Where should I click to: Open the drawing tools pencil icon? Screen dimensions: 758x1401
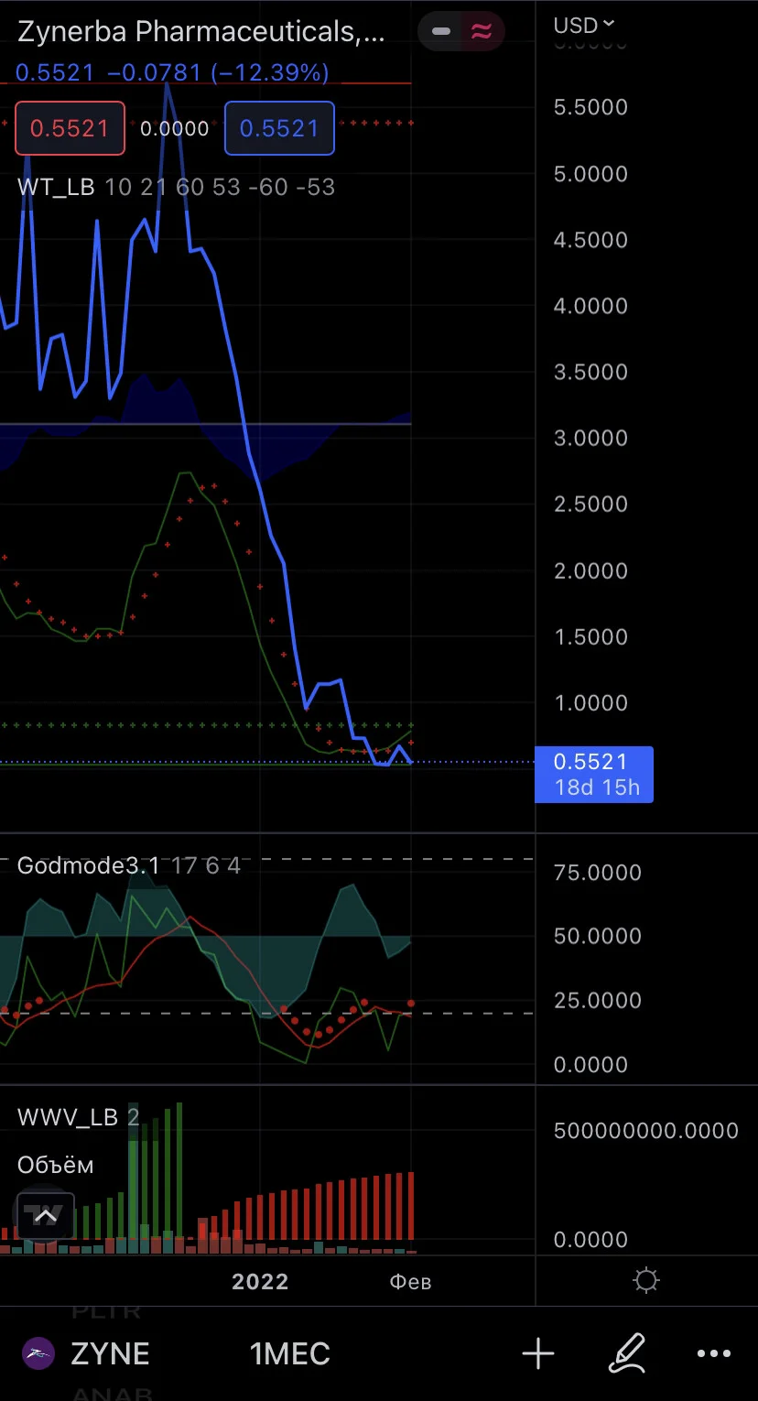[628, 1353]
